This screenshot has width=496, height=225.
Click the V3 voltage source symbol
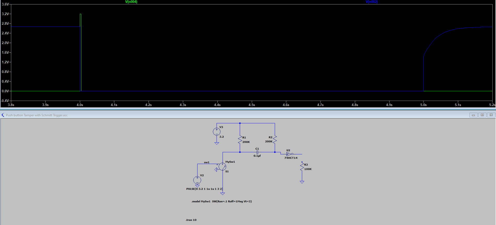pyautogui.click(x=217, y=132)
